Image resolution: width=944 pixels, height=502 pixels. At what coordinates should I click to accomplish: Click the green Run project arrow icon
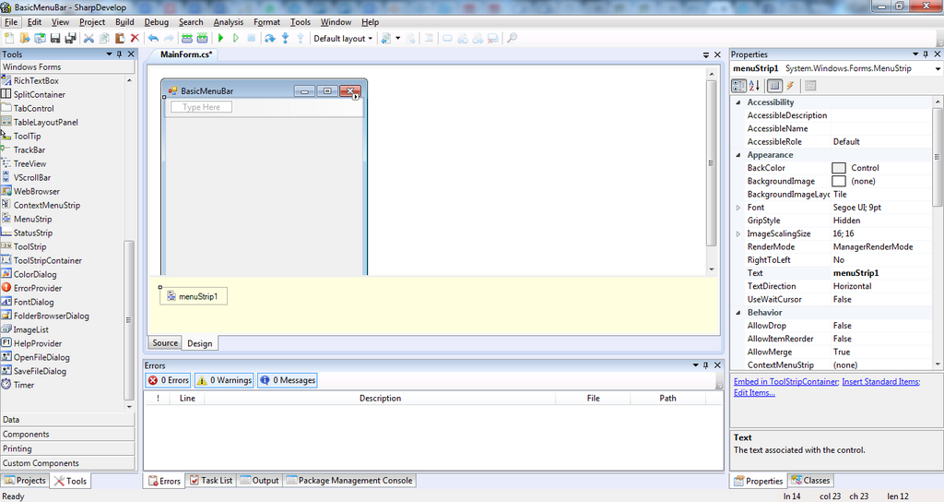221,38
